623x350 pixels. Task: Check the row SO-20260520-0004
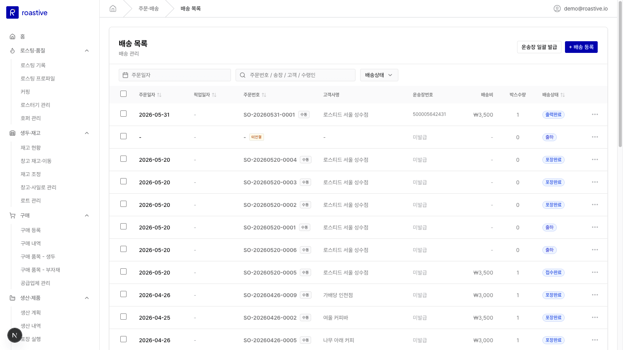[x=123, y=159]
